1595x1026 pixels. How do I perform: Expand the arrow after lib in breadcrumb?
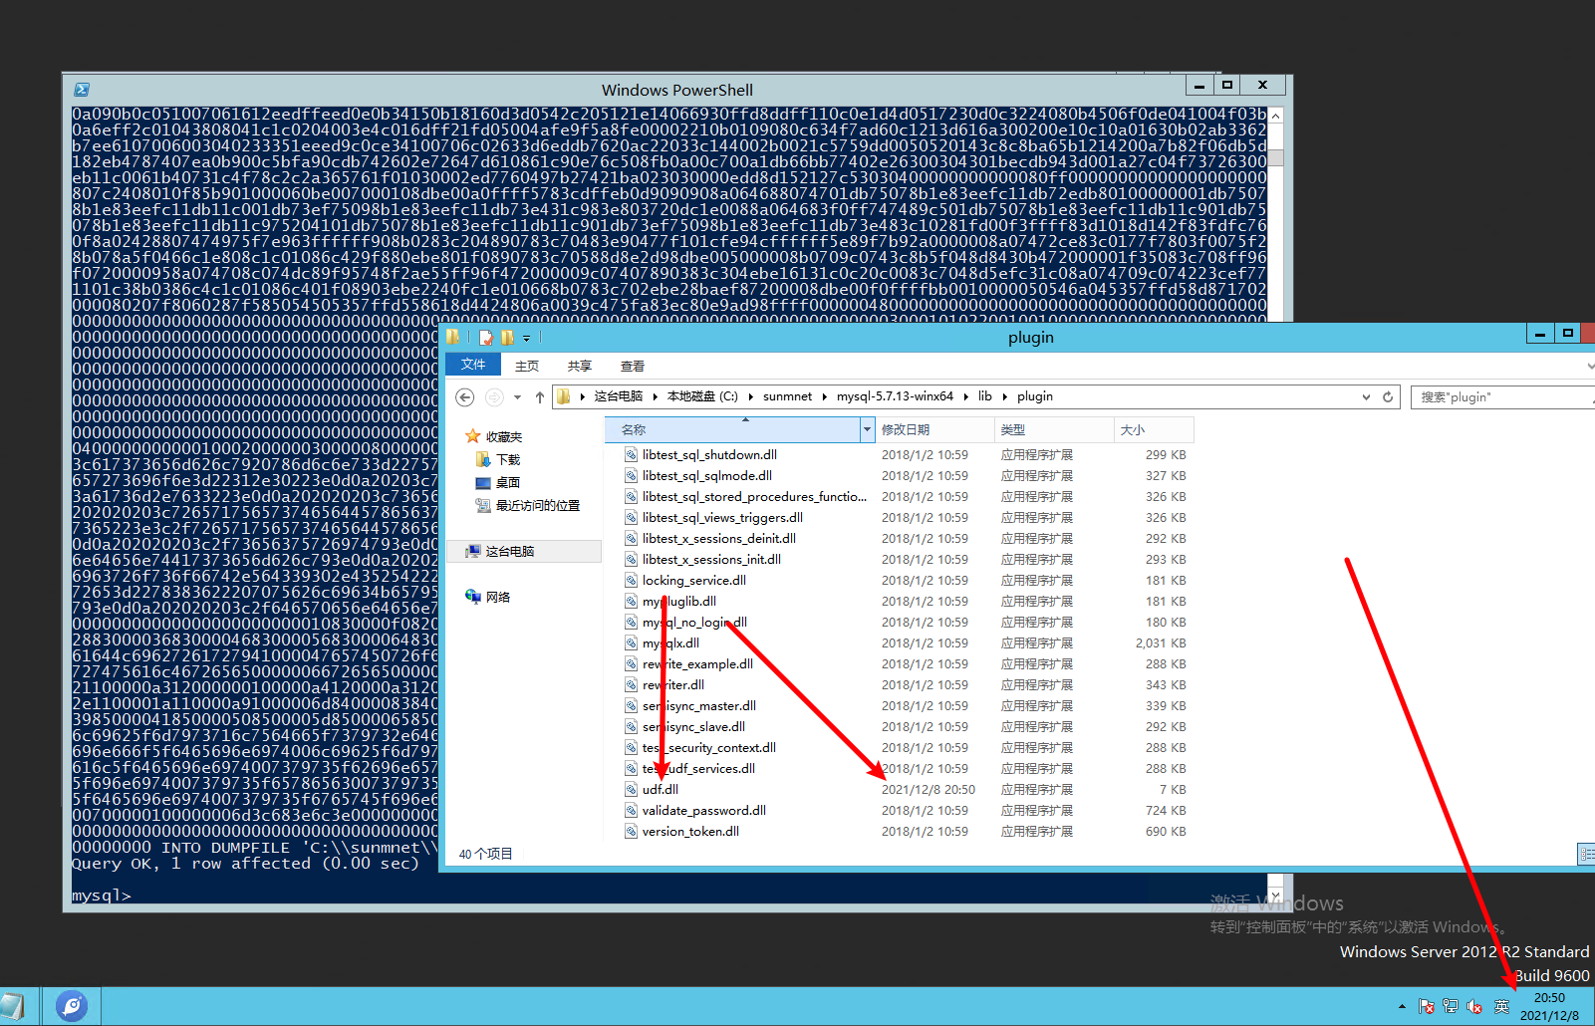[x=1005, y=396]
